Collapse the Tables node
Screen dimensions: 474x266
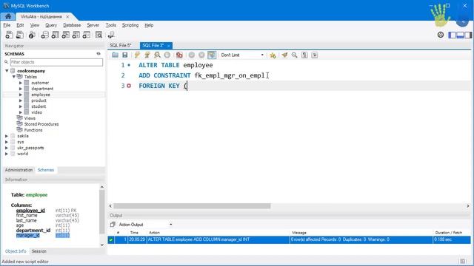[x=13, y=77]
